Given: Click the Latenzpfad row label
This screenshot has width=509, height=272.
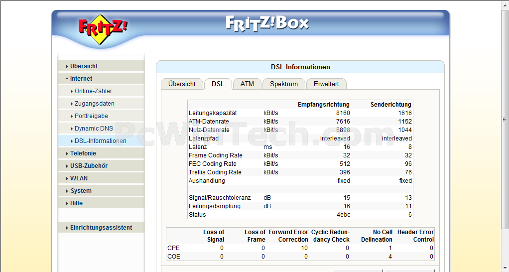Looking at the screenshot, I should coord(204,138).
